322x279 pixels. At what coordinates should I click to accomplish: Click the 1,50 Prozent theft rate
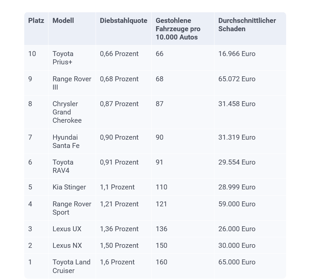click(119, 245)
